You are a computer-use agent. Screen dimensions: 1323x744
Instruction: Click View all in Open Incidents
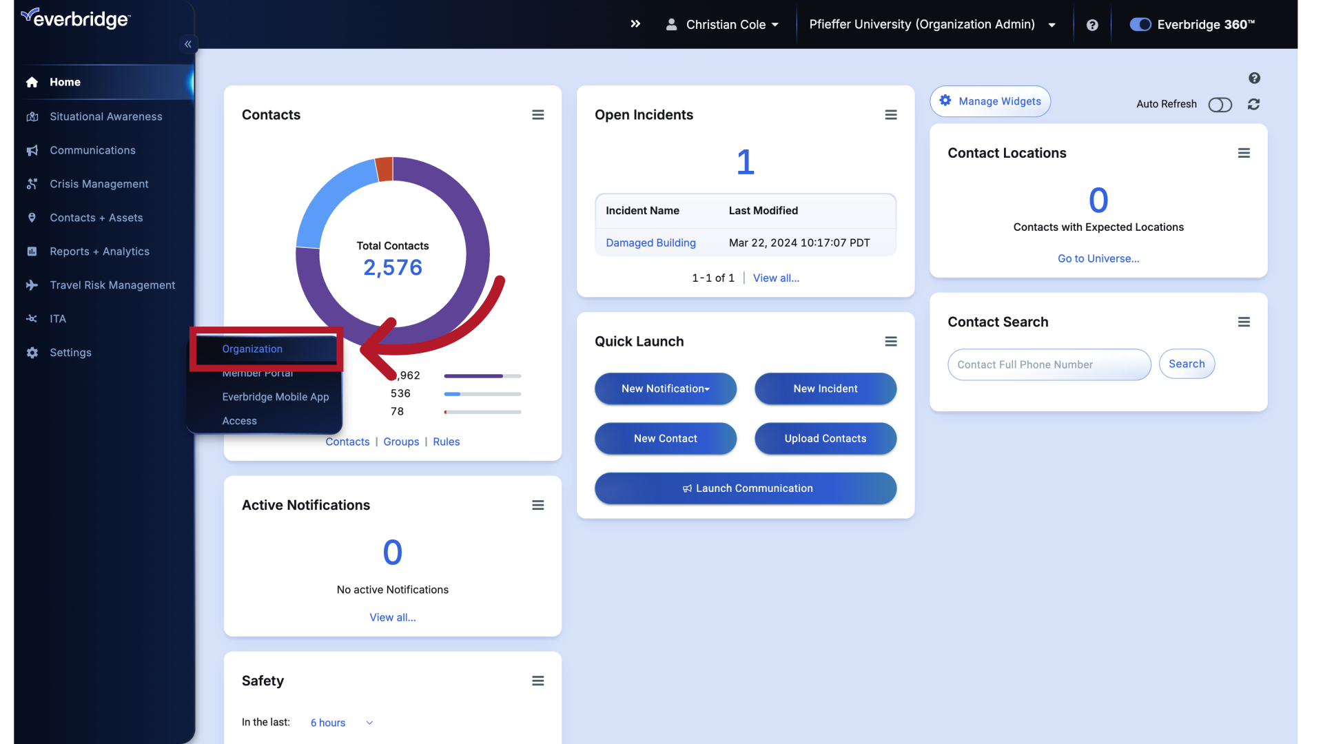coord(776,278)
